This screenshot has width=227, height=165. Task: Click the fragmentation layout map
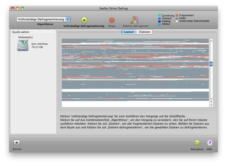[135, 73]
